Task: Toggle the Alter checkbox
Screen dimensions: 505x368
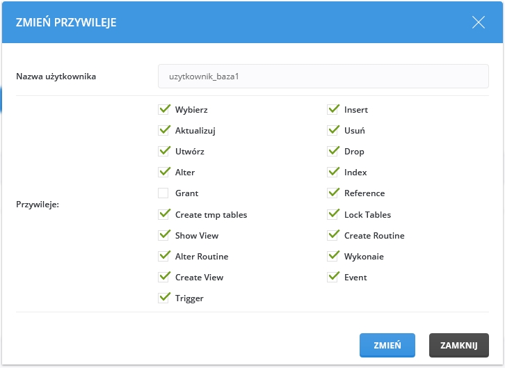Action: [x=163, y=173]
